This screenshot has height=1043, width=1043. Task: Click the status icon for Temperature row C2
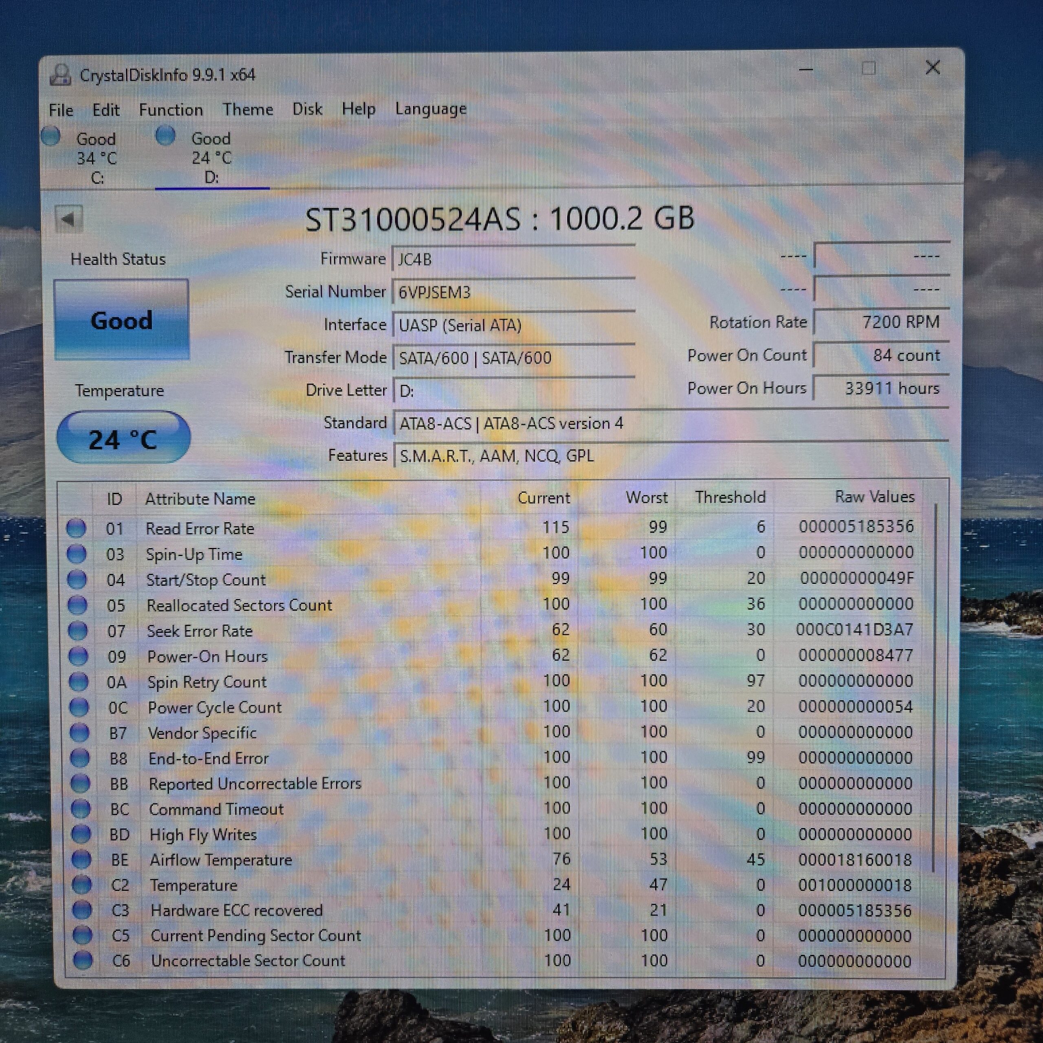(82, 885)
